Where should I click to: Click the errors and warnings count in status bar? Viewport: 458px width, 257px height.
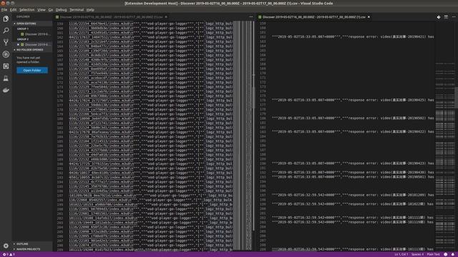coord(9,254)
